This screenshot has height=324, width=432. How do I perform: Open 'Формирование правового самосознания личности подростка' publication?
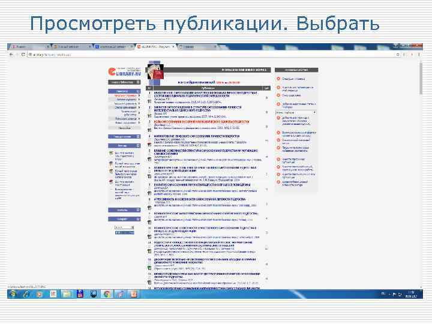pyautogui.click(x=197, y=136)
